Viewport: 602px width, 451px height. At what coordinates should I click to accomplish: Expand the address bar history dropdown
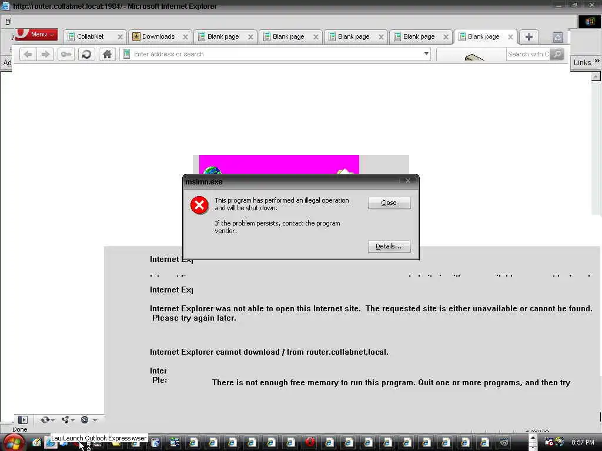point(426,53)
